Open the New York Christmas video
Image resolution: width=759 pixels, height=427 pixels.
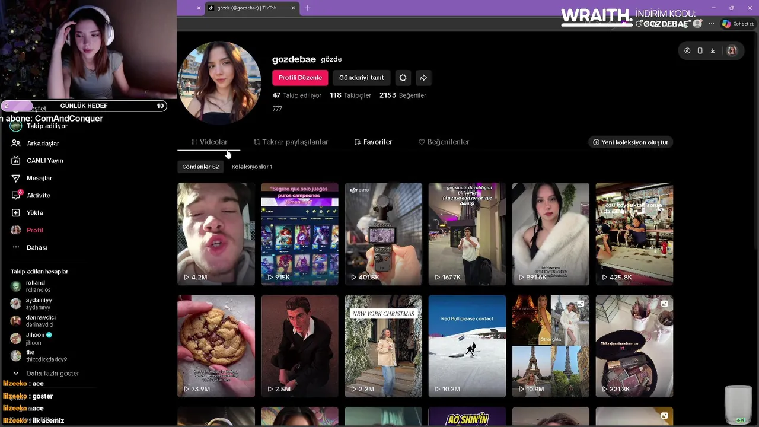click(383, 346)
